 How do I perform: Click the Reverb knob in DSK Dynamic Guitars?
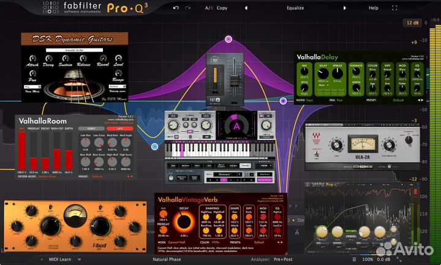coord(104,58)
